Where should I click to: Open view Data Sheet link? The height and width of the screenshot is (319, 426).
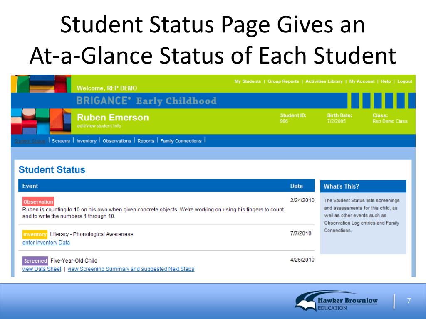point(42,269)
